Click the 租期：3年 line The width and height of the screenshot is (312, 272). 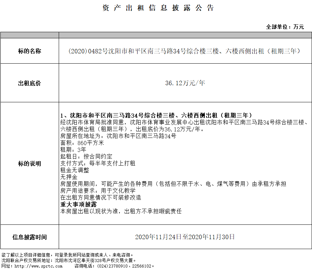tap(73, 150)
